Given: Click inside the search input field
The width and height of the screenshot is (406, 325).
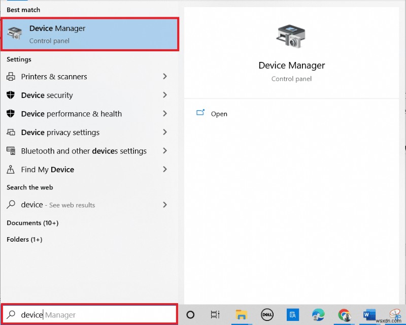Looking at the screenshot, I should pyautogui.click(x=76, y=314).
